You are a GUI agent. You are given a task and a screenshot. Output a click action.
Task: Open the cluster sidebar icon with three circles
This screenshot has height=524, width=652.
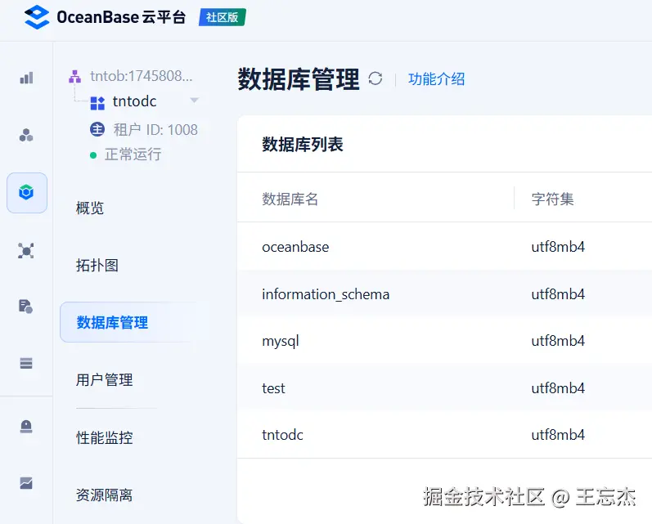point(26,135)
